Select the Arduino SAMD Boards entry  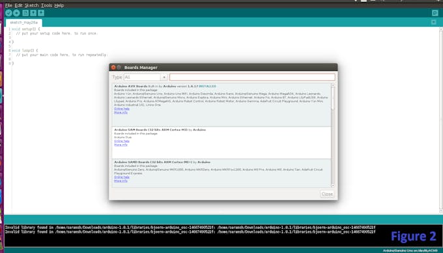click(221, 173)
